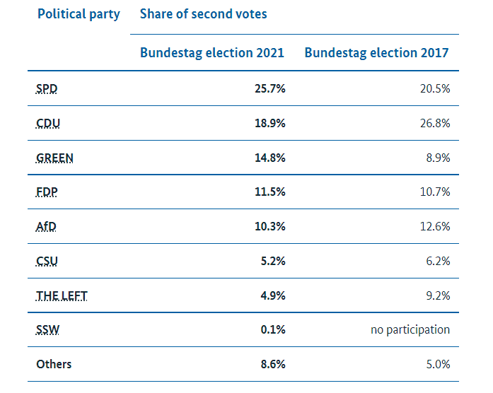Click the SPD party abbreviation
The image size is (493, 393).
point(46,89)
